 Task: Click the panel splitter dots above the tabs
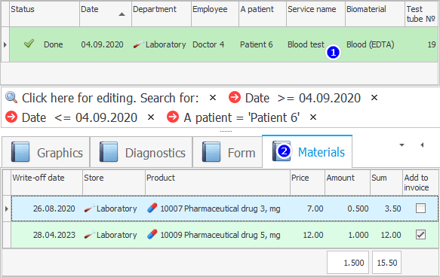(226, 131)
